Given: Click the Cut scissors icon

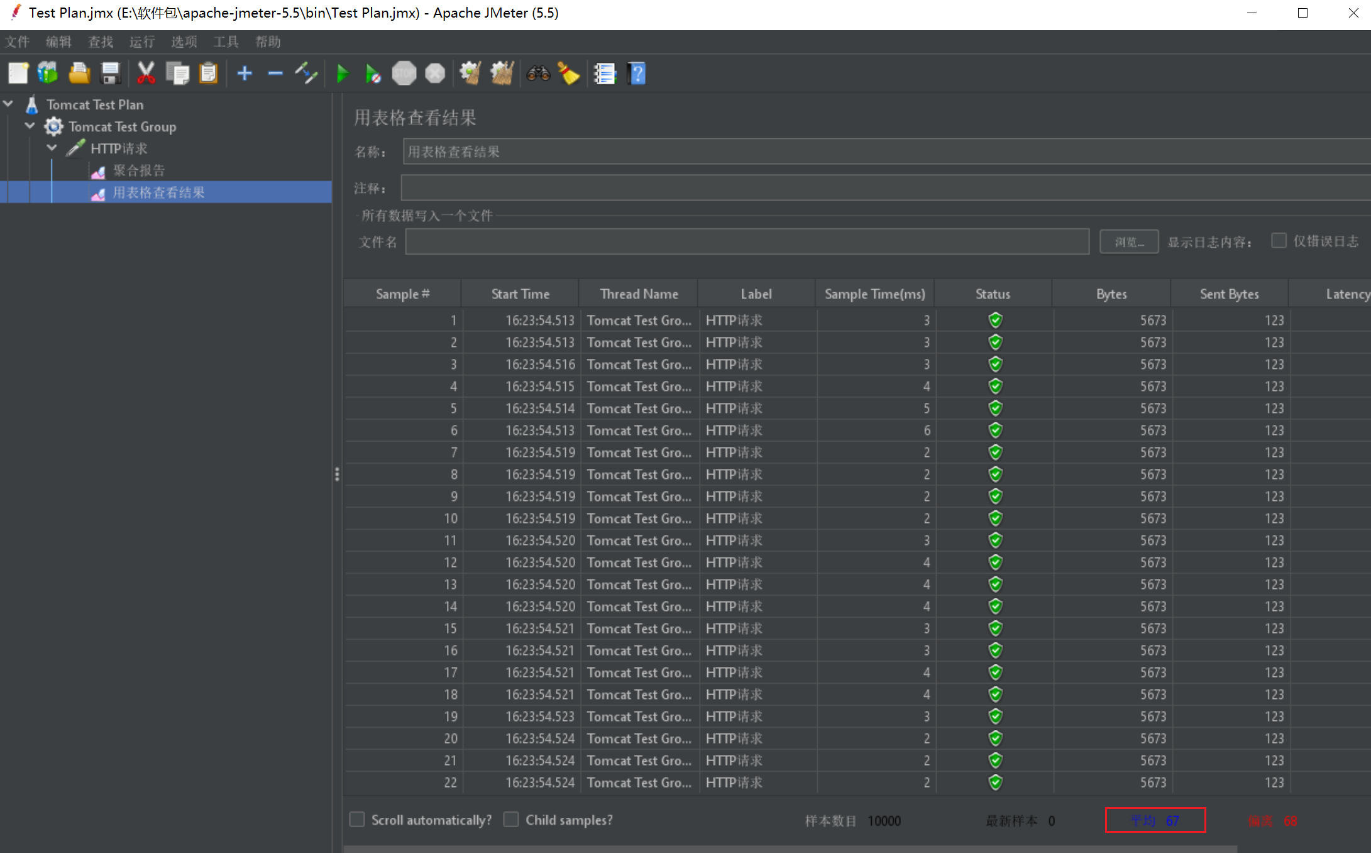Looking at the screenshot, I should (x=146, y=74).
